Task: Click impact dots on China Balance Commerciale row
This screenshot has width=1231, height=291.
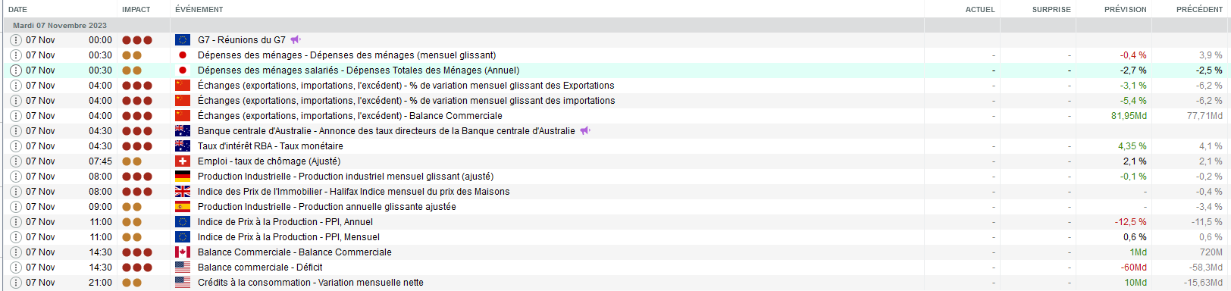Action: [137, 116]
